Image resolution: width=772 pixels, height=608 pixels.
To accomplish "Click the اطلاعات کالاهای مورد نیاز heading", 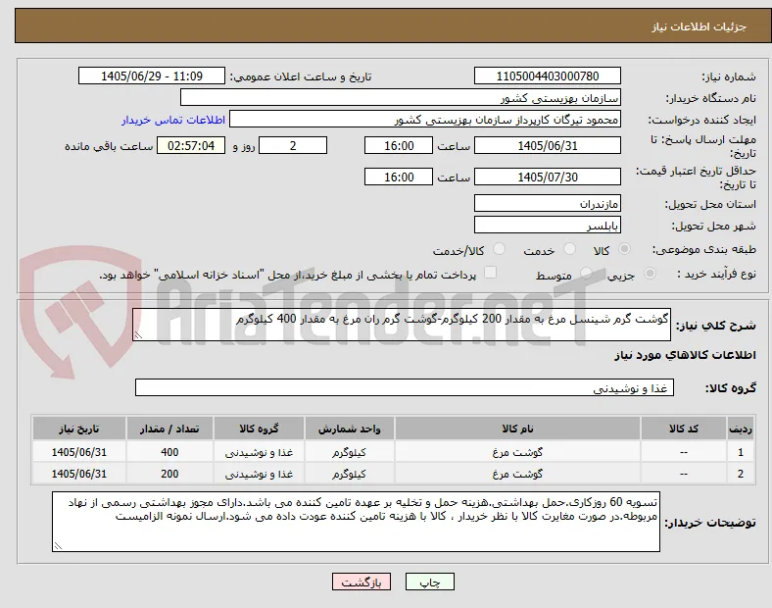I will point(685,355).
